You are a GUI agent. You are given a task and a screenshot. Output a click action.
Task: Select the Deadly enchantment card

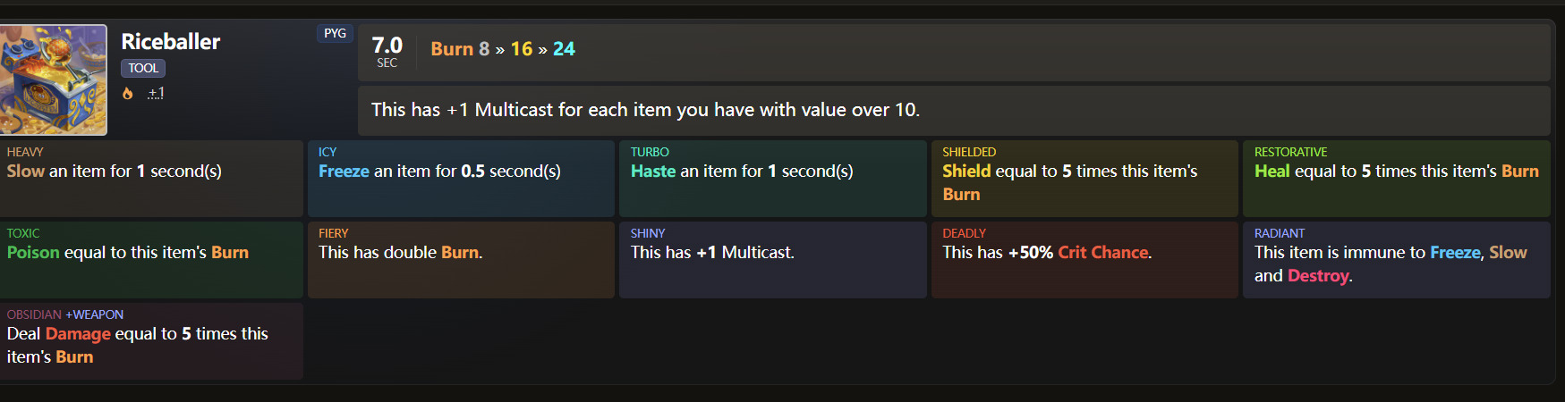coord(1084,259)
